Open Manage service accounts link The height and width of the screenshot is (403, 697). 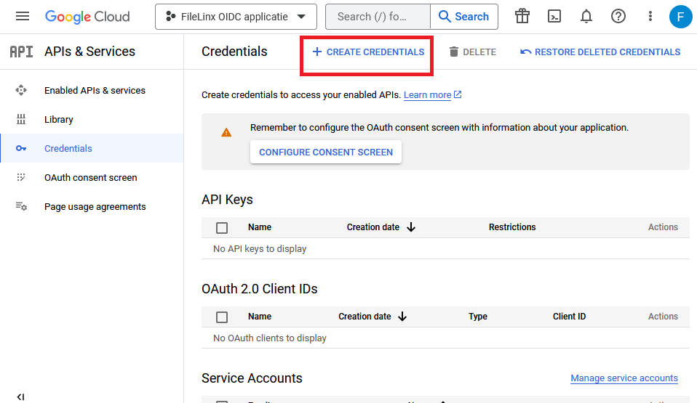coord(624,378)
